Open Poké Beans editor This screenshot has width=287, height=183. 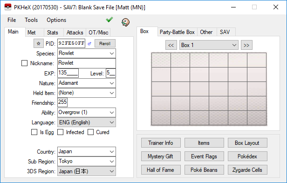[204, 170]
